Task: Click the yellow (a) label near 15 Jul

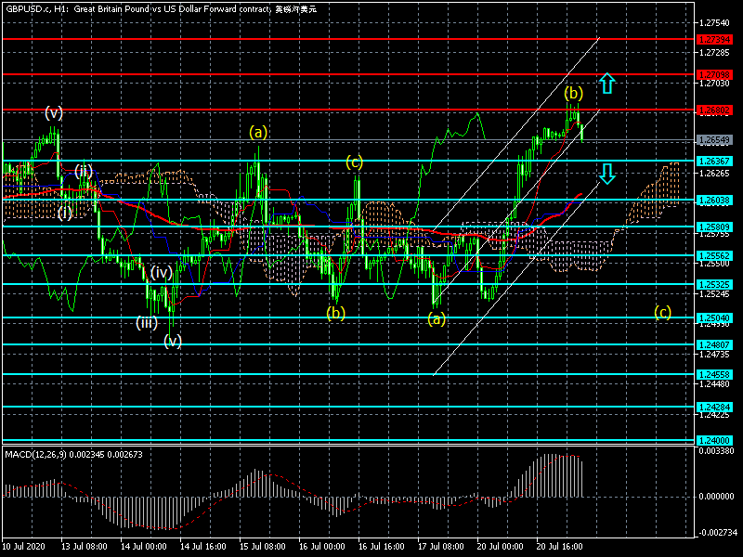Action: [x=258, y=132]
